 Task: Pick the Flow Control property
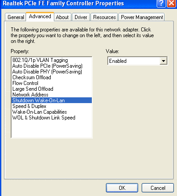[x=52, y=83]
